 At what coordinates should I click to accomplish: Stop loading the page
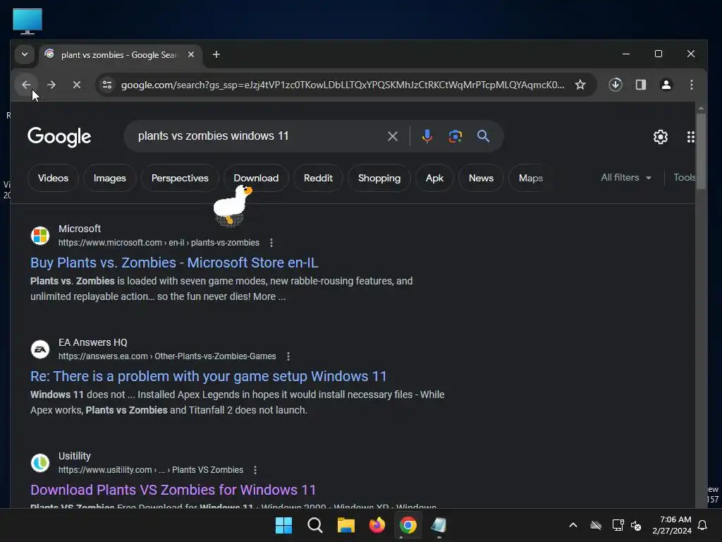coord(77,85)
